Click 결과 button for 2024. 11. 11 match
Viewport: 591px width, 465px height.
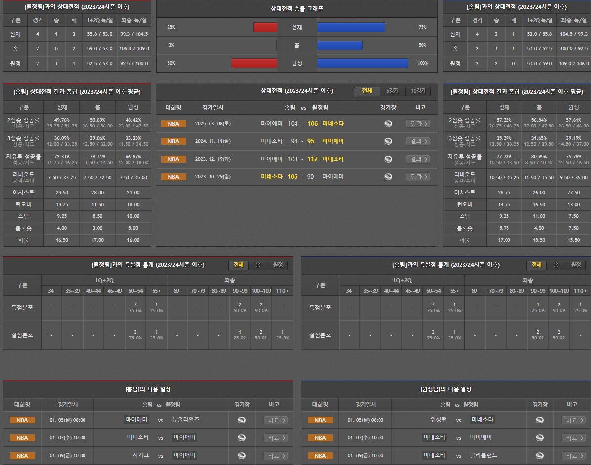tap(418, 141)
